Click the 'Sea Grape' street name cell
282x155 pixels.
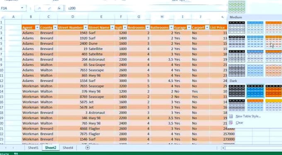(x=101, y=65)
